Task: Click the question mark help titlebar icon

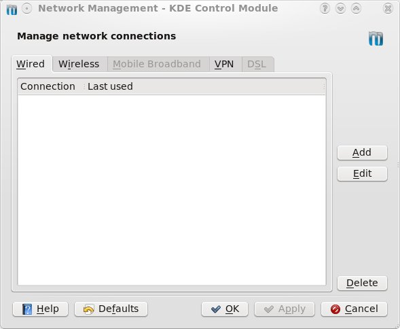Action: pyautogui.click(x=325, y=8)
